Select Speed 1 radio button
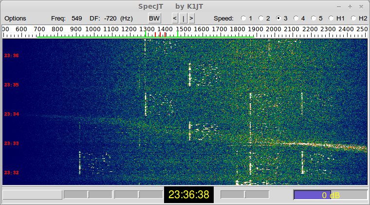The width and height of the screenshot is (370, 205). click(x=243, y=18)
